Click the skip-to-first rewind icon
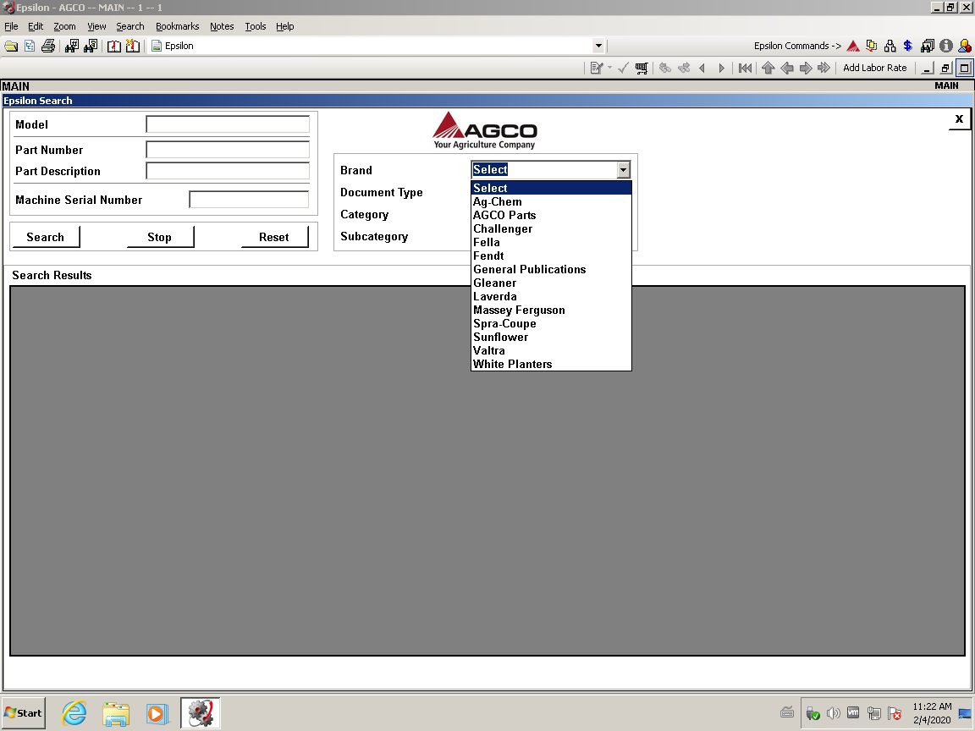Viewport: 975px width, 731px height. coord(745,68)
